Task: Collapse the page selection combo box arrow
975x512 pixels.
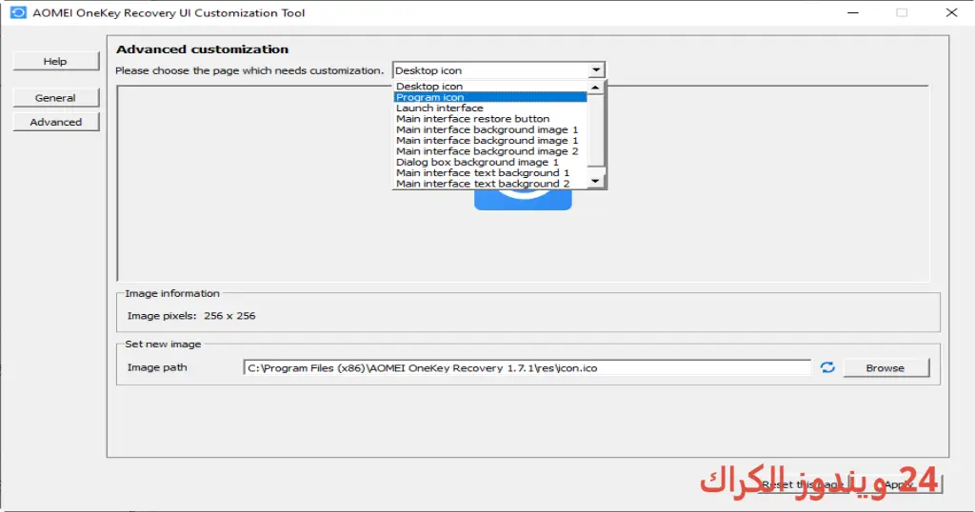Action: [x=596, y=70]
